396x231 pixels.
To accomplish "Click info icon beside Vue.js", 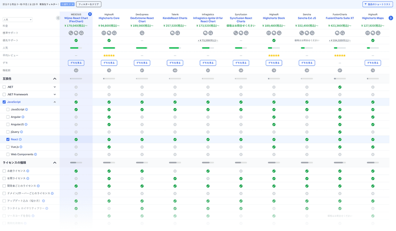I will (x=21, y=147).
